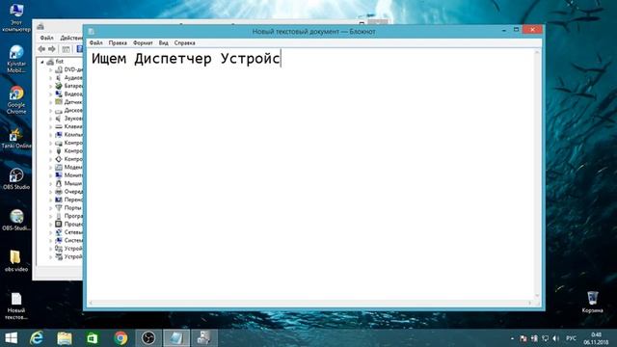The height and width of the screenshot is (347, 617).
Task: Open the Windows Store taskbar icon
Action: pos(93,338)
